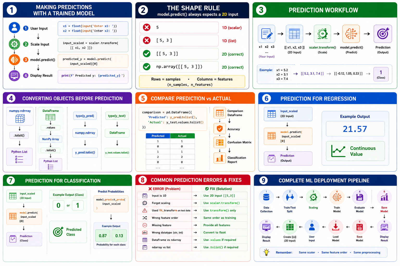Click the warning triangle icon beside Used fit_transform
Screen dimensions: 400x266
click(145, 210)
